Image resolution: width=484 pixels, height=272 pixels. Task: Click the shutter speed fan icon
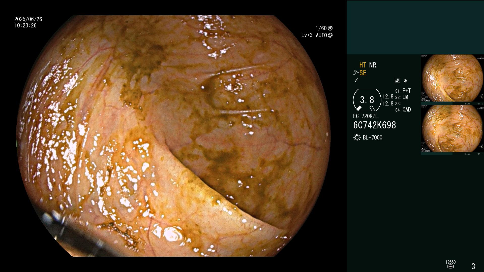coord(330,28)
